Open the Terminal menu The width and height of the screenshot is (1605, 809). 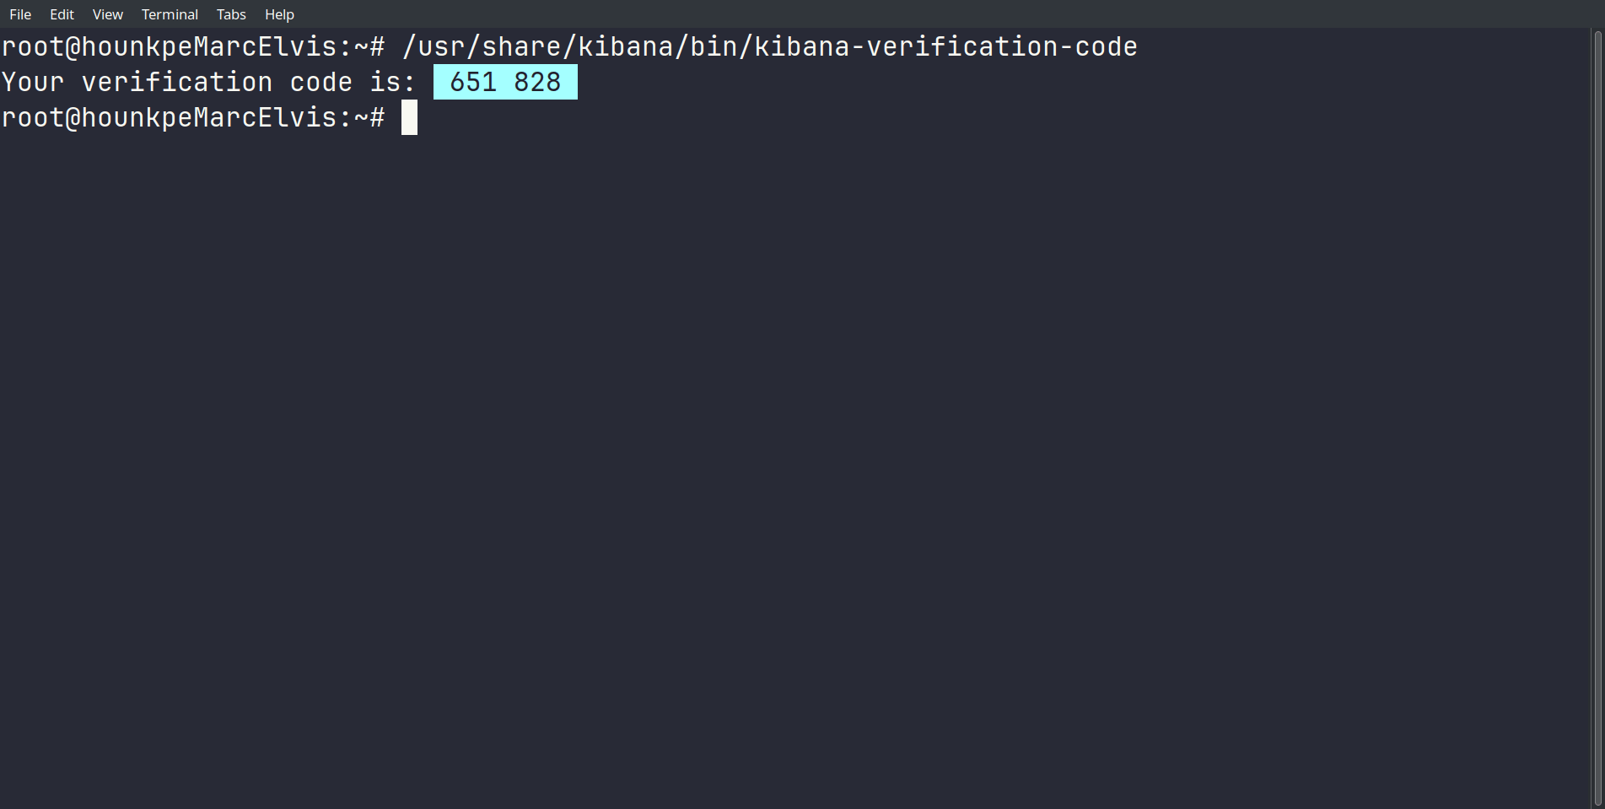pyautogui.click(x=170, y=14)
